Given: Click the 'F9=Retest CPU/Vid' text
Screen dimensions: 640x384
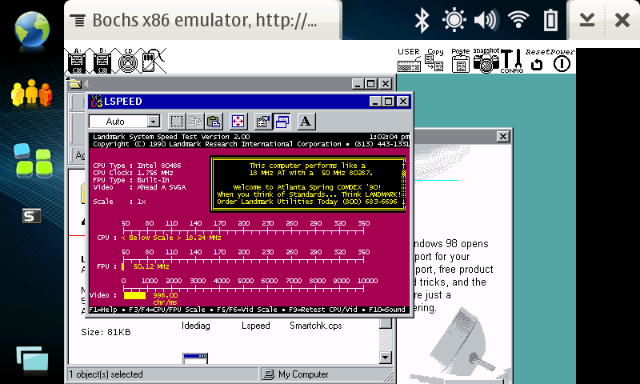Looking at the screenshot, I should tap(323, 310).
